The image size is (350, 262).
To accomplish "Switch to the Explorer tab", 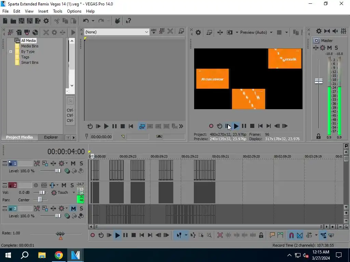I will (51, 137).
